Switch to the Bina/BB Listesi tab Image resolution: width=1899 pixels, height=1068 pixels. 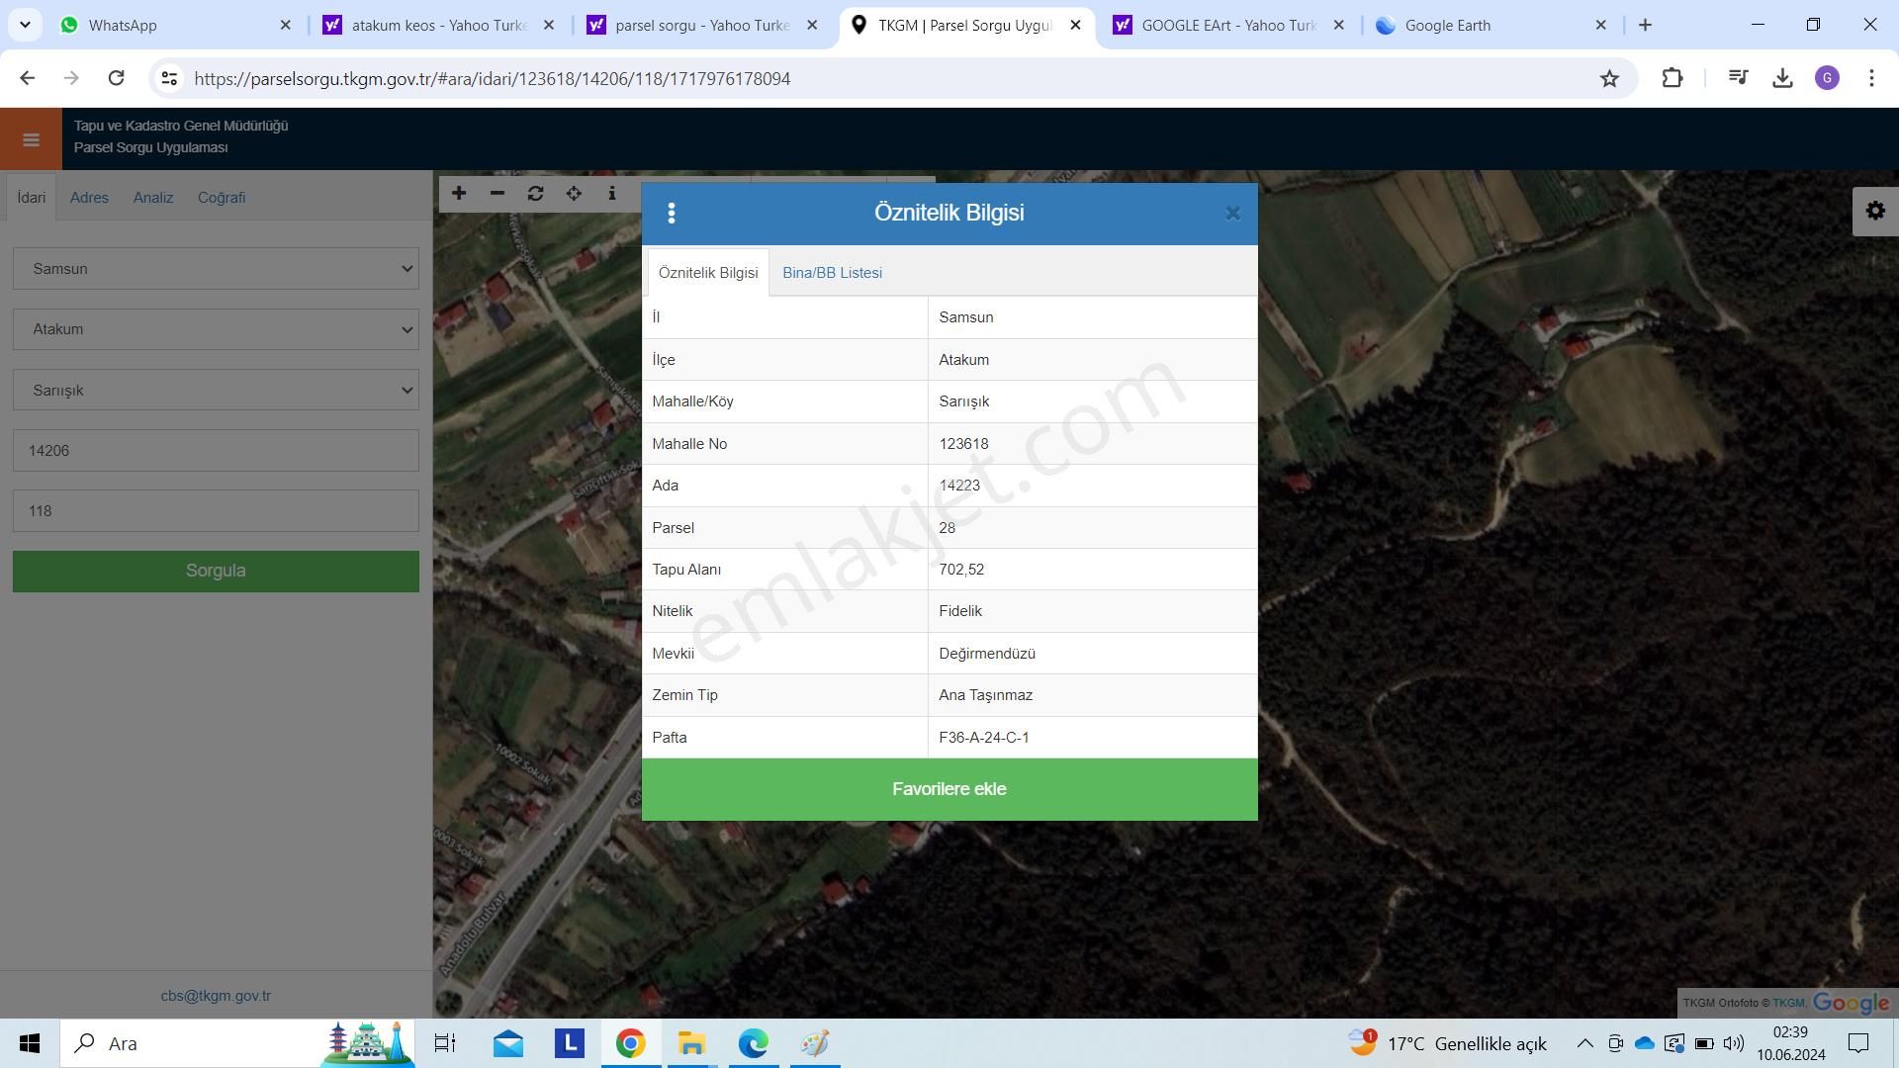click(x=832, y=273)
